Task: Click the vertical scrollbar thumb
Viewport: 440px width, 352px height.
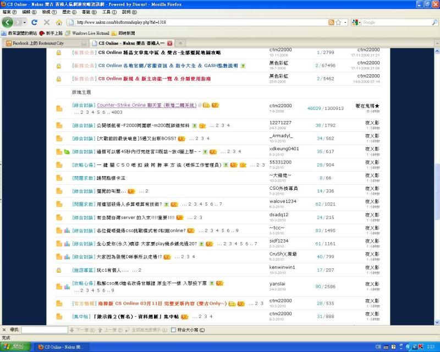Action: tap(437, 192)
